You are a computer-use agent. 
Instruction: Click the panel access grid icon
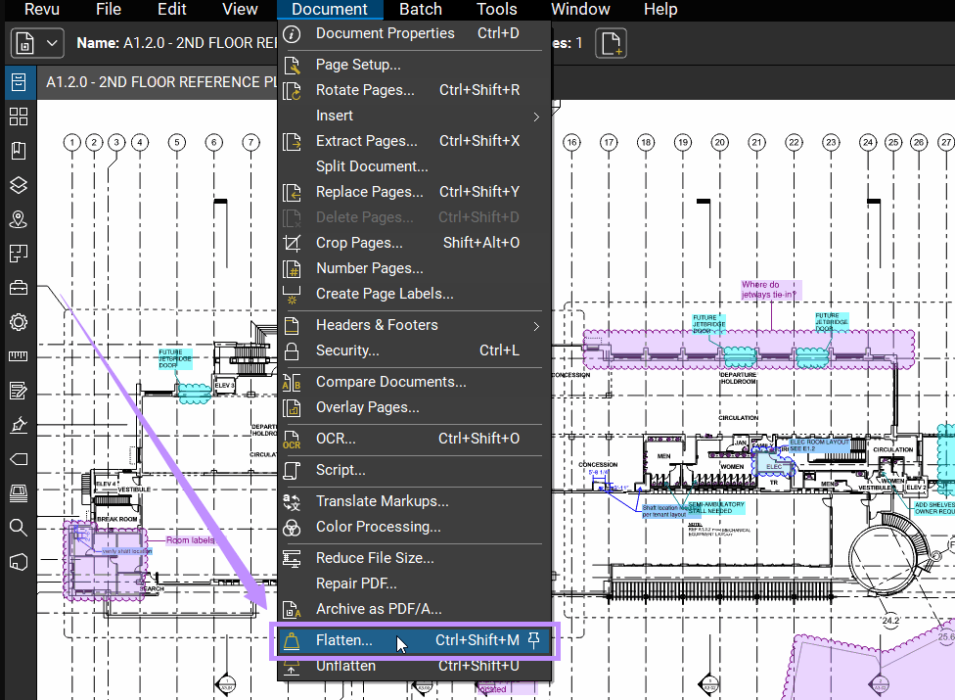pos(19,116)
